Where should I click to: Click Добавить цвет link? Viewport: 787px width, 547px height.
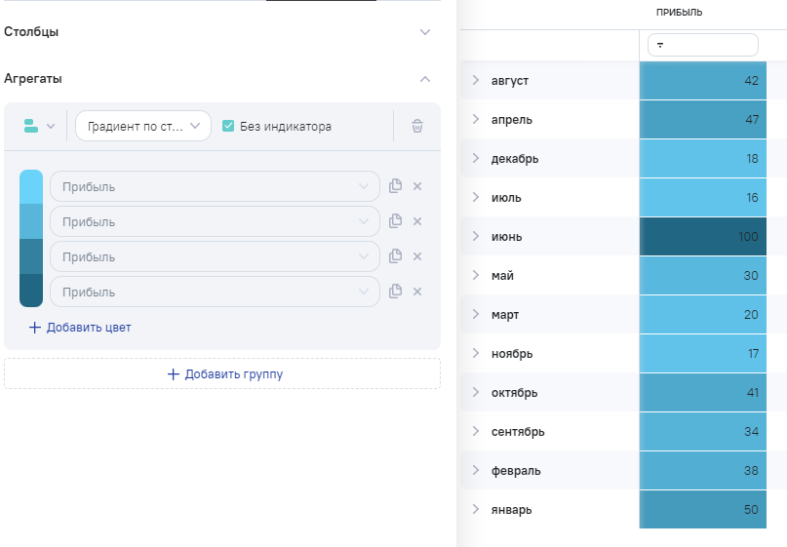point(80,328)
